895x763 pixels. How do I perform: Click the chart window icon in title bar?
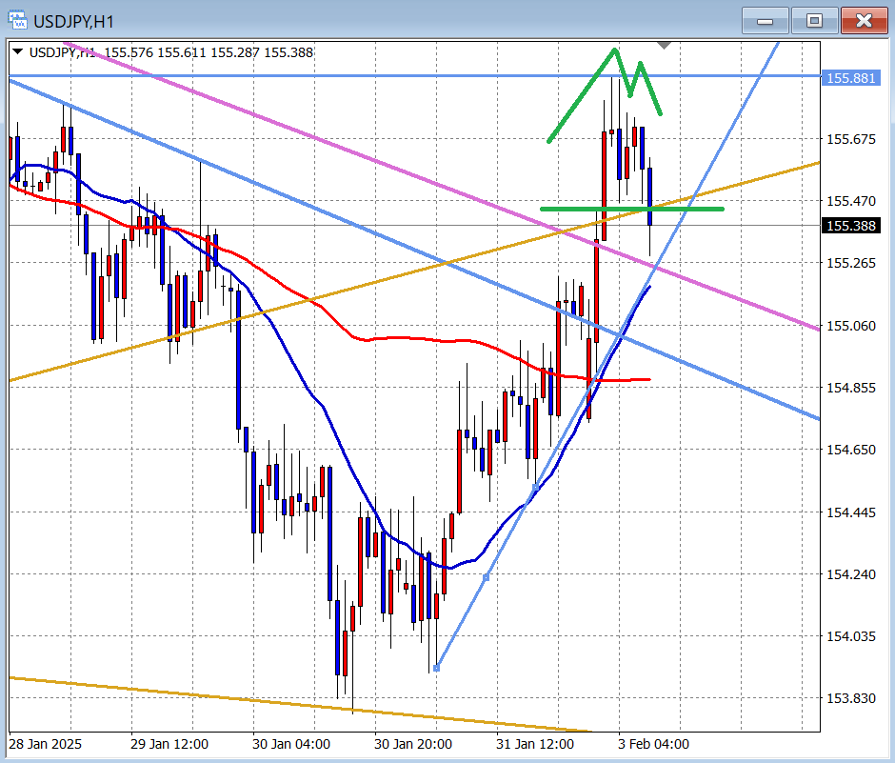(17, 20)
